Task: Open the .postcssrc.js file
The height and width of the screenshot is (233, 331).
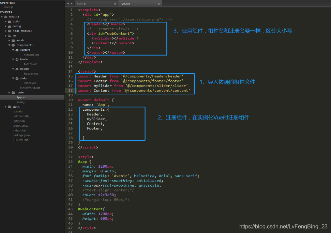Action: 20,126
